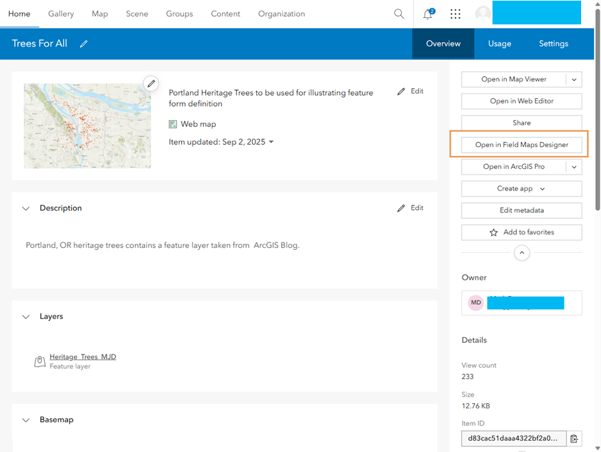This screenshot has height=452, width=601.
Task: Open the profile avatar menu
Action: tap(483, 13)
